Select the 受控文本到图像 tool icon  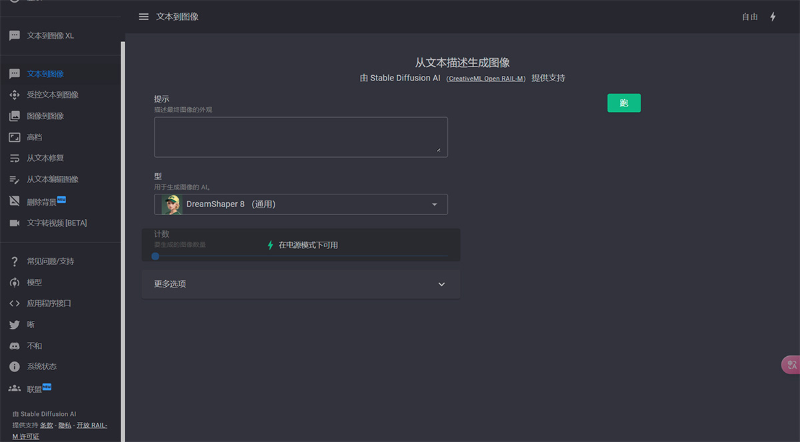tap(14, 95)
